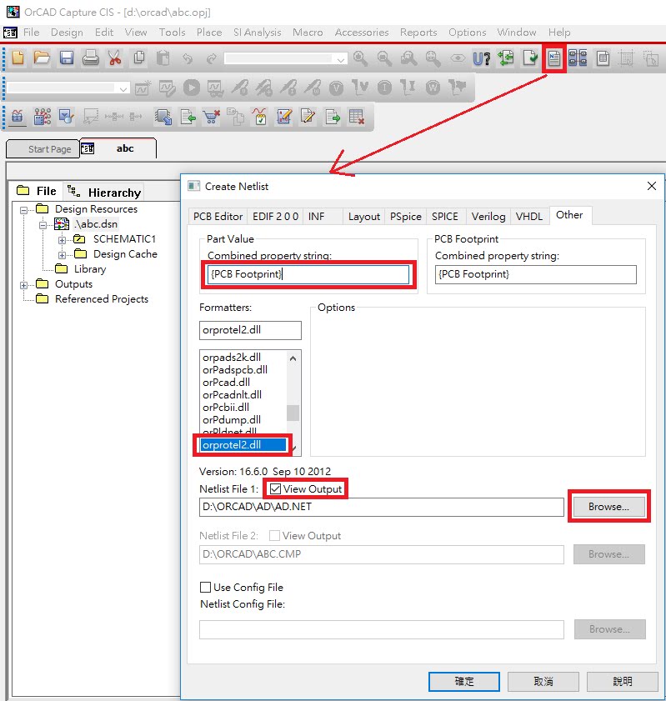This screenshot has width=666, height=701.
Task: Select orprotel2.dll in formatters list
Action: [243, 445]
